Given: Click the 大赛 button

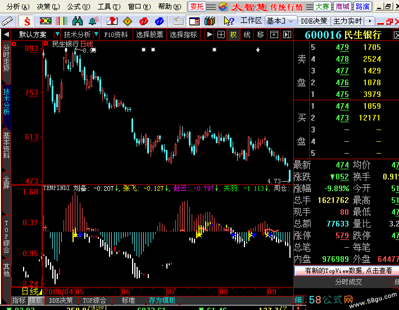Looking at the screenshot, I should pos(322,7).
